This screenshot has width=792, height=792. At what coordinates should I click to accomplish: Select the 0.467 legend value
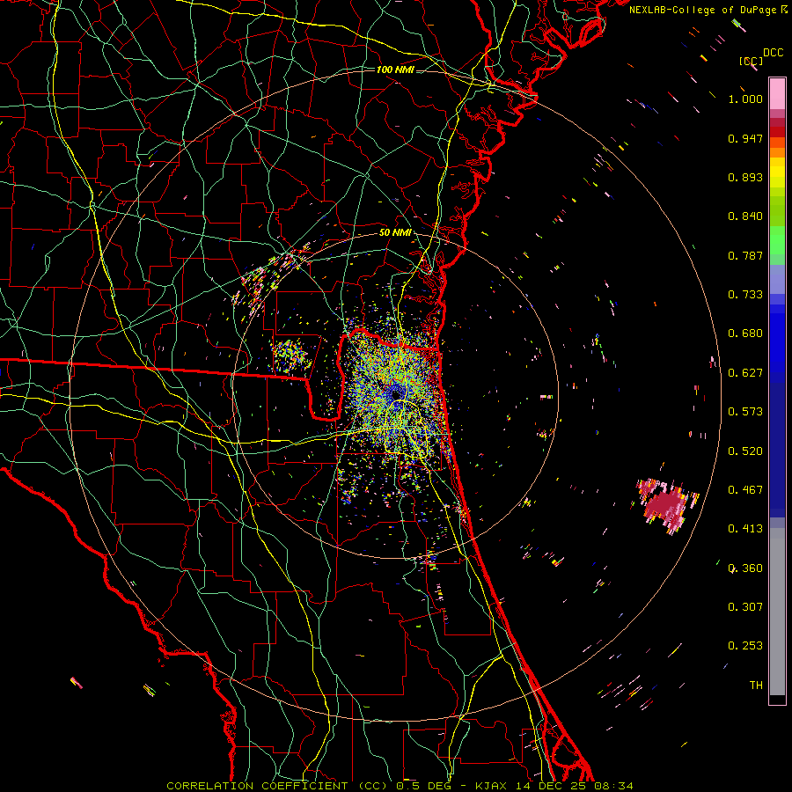point(745,490)
